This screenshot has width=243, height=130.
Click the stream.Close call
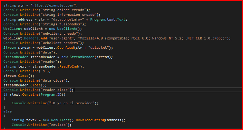19,76
